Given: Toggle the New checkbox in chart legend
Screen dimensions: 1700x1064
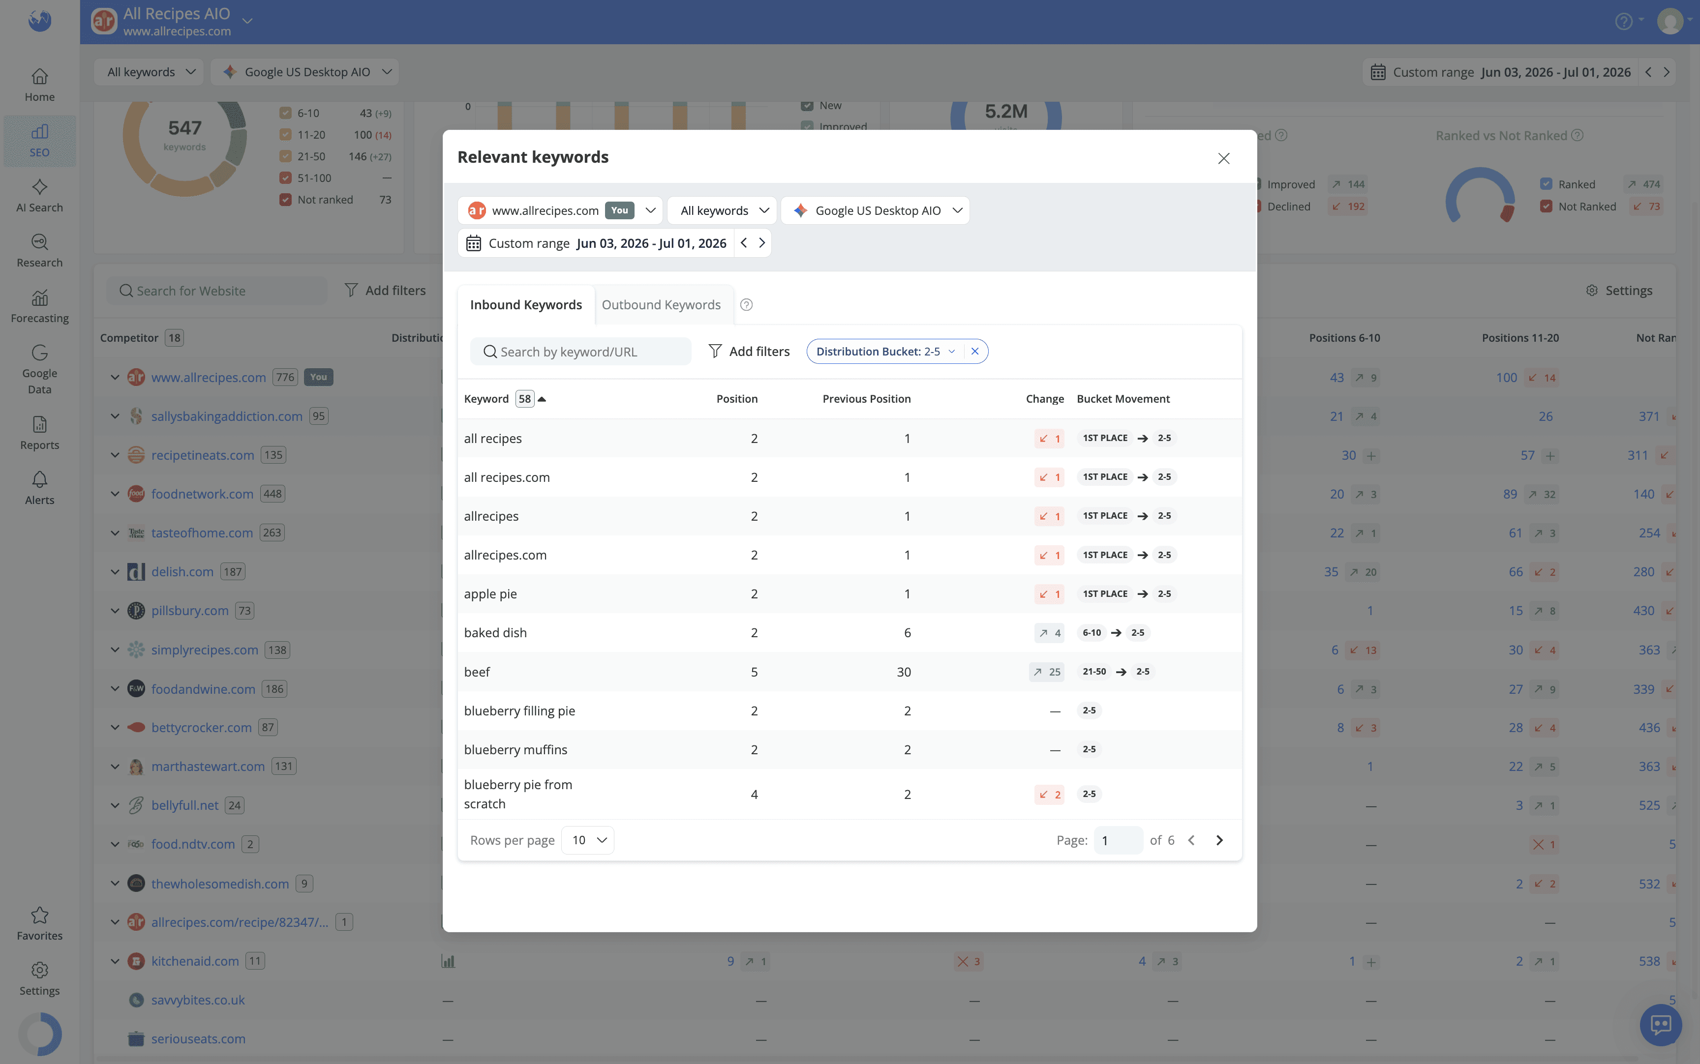Looking at the screenshot, I should coord(807,106).
